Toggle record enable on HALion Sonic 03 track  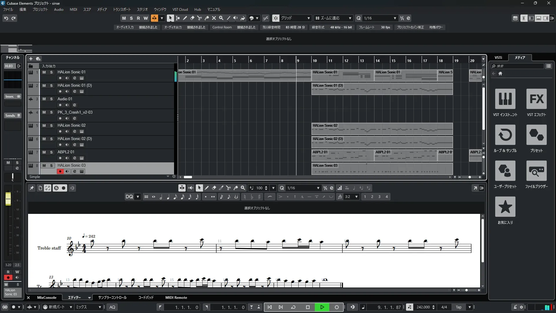(x=60, y=171)
